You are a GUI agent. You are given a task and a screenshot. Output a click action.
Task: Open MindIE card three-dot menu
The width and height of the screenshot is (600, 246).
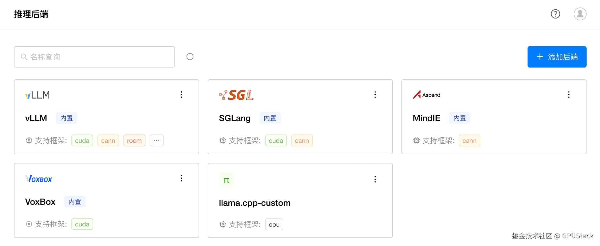[x=569, y=95]
